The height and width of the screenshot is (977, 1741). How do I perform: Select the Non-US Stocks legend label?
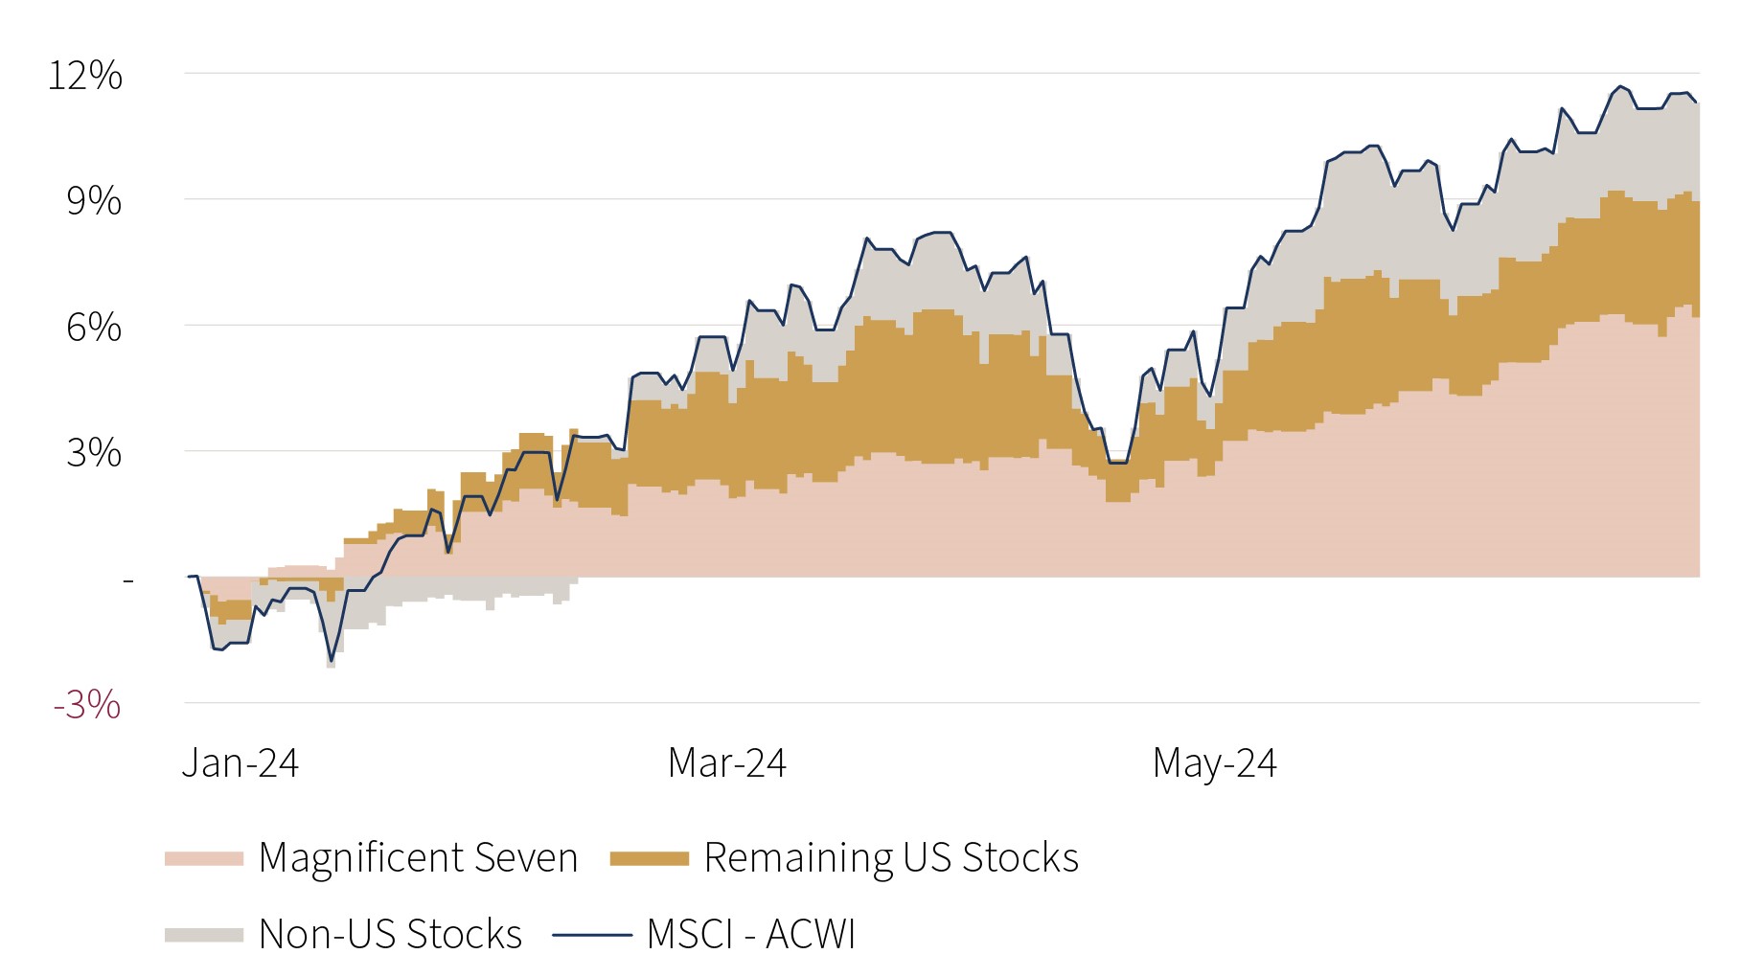(390, 934)
